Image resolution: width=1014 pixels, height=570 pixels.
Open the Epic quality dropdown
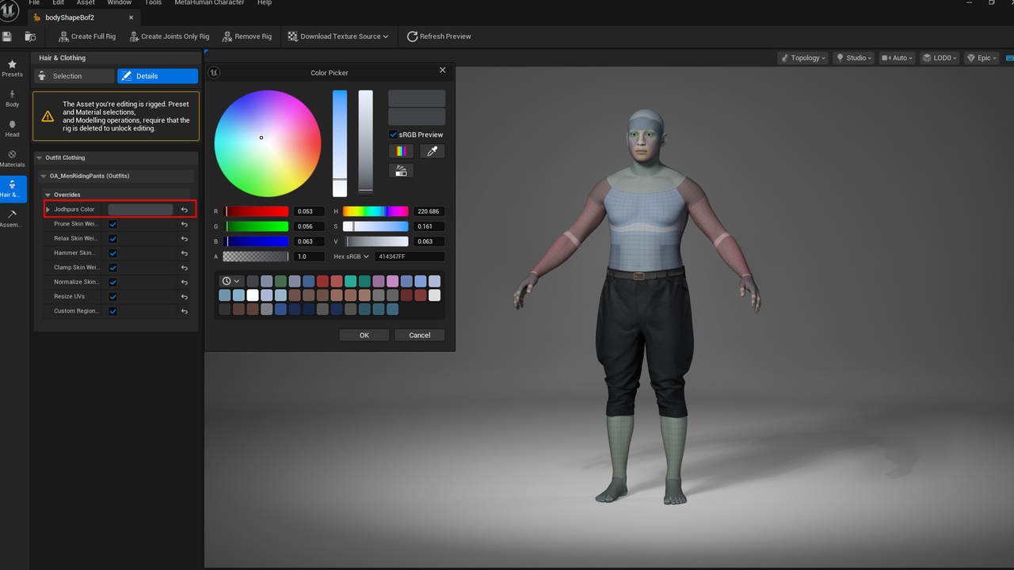tap(982, 58)
